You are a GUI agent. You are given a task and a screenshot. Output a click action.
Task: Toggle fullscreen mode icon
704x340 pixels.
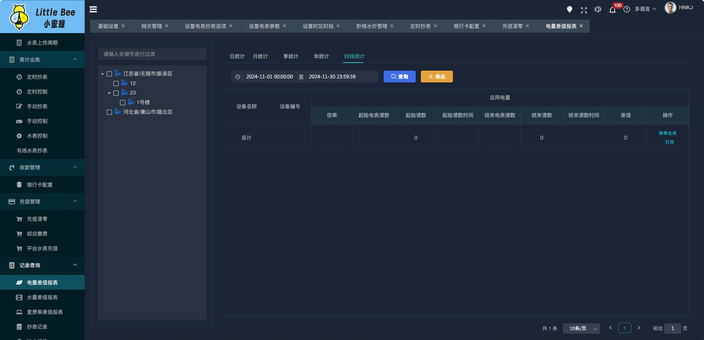[584, 9]
